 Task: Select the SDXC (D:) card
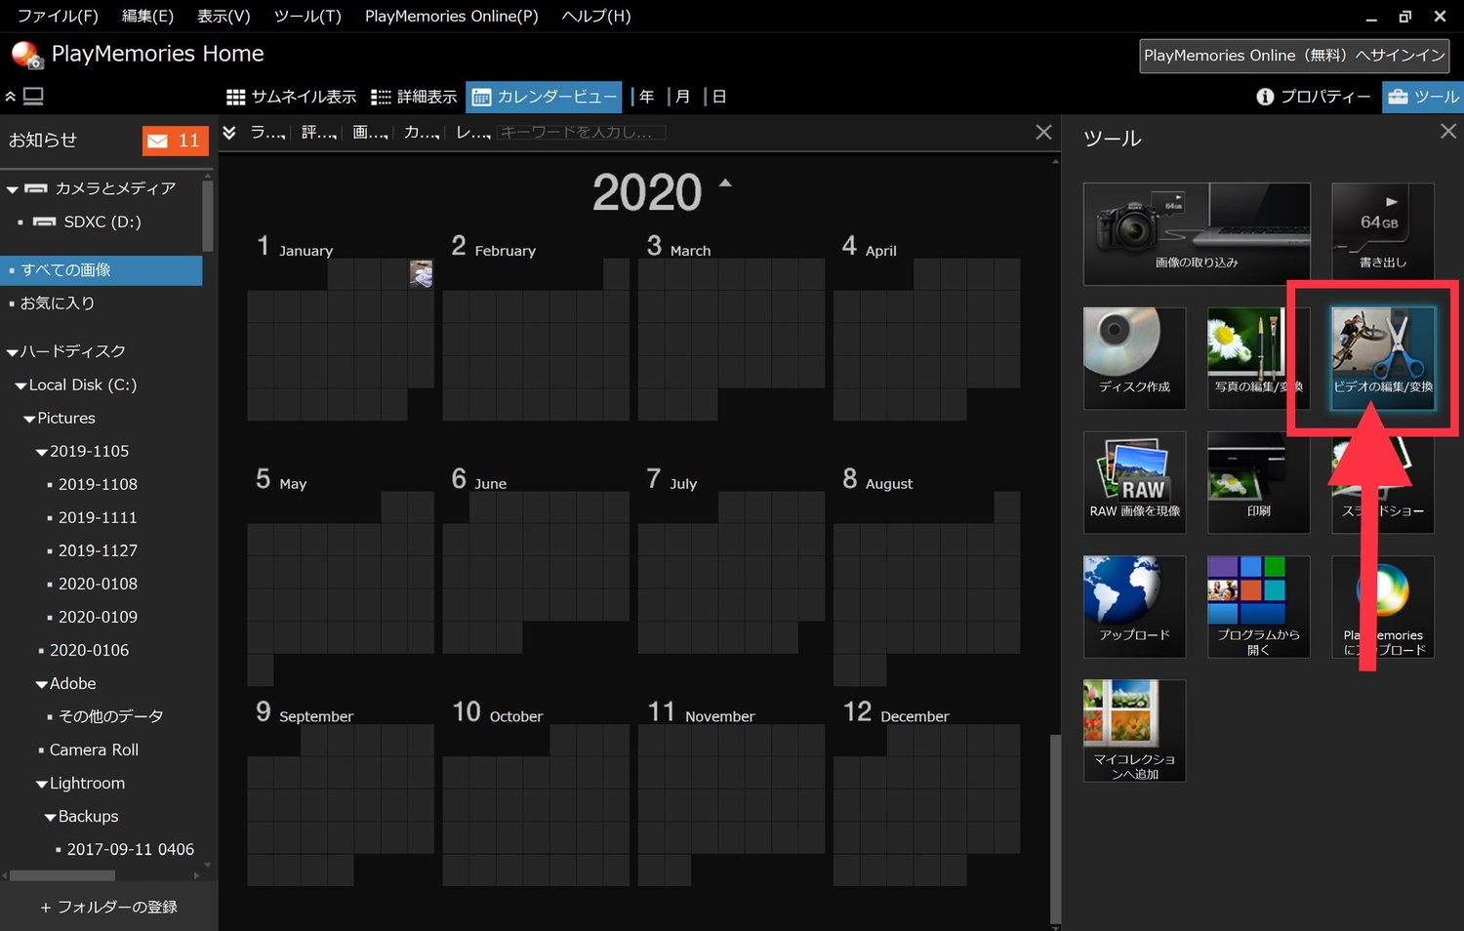pos(102,222)
